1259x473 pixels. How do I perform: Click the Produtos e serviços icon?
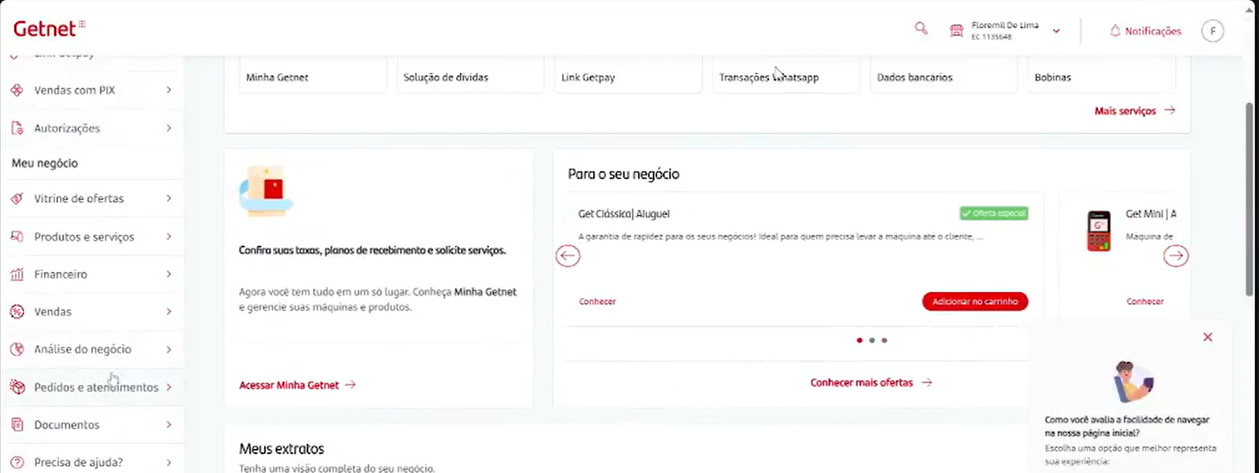pos(17,236)
